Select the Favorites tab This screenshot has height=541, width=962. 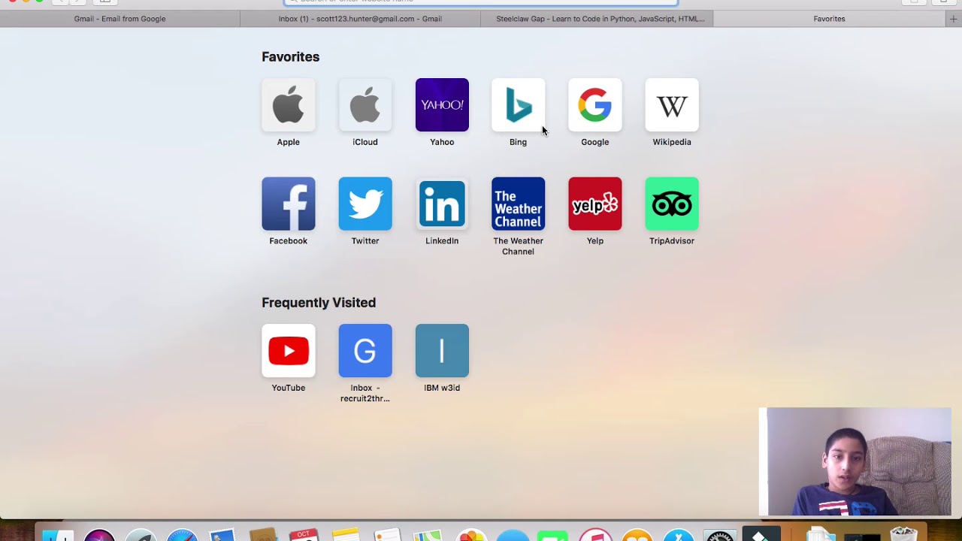click(x=829, y=19)
